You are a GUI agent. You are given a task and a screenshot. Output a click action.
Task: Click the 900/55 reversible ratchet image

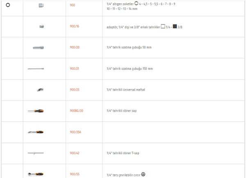[x=36, y=174]
